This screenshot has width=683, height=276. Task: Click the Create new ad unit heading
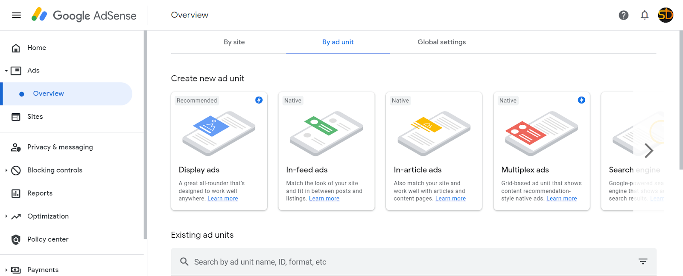click(x=207, y=78)
